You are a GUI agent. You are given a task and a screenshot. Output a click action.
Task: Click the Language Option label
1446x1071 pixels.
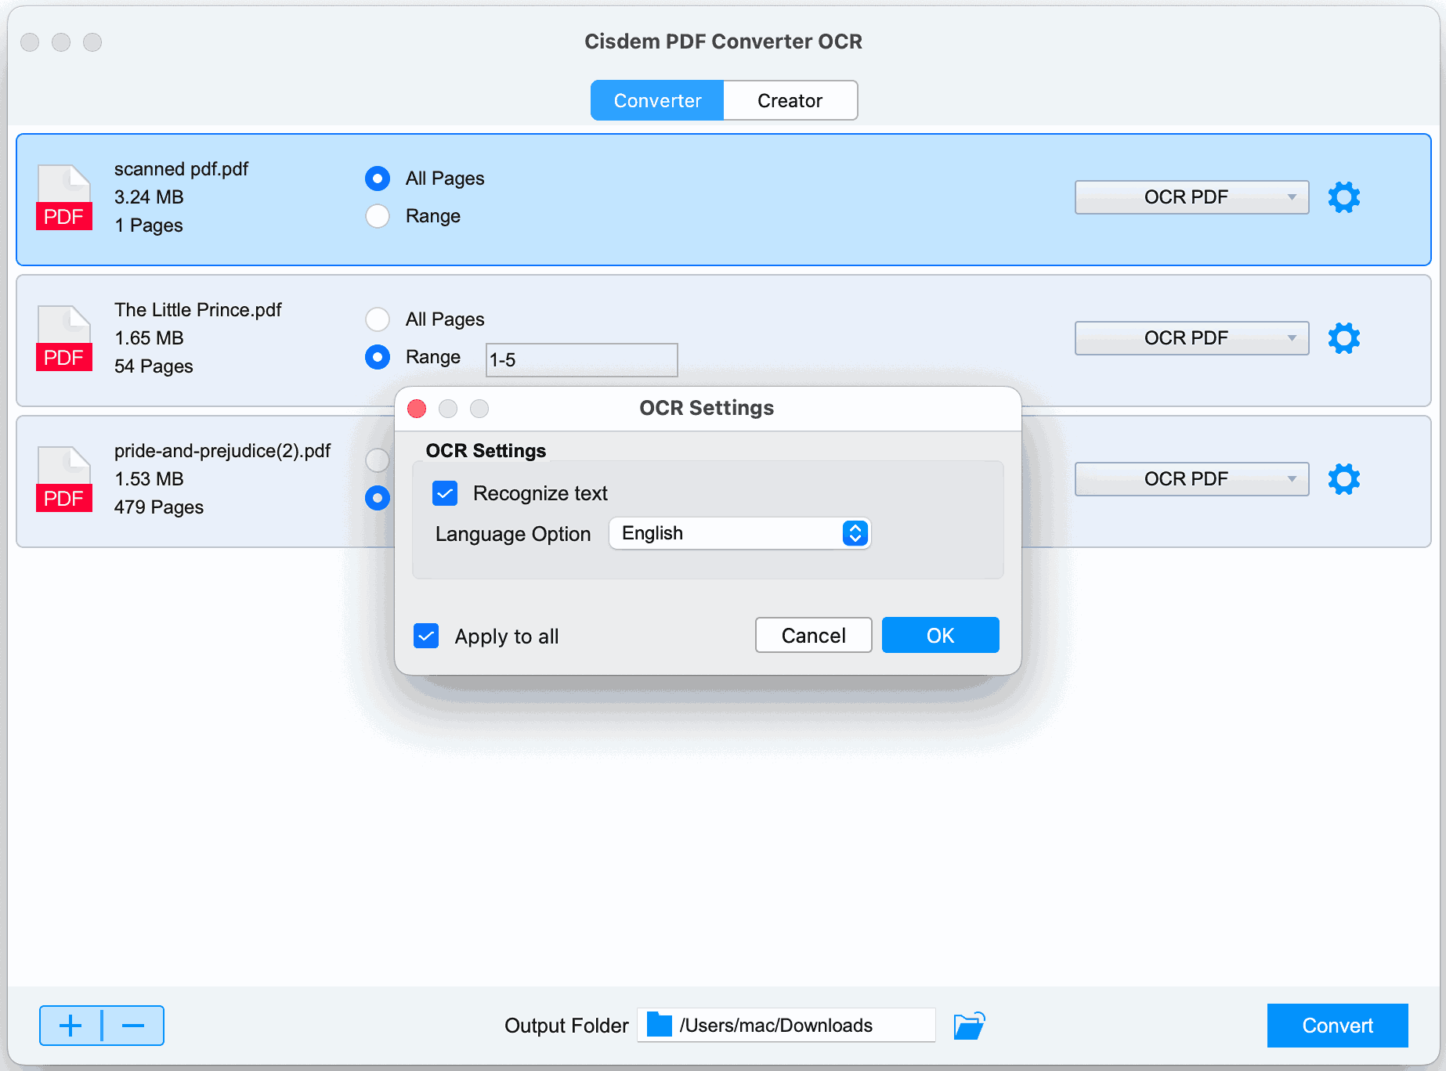(513, 534)
